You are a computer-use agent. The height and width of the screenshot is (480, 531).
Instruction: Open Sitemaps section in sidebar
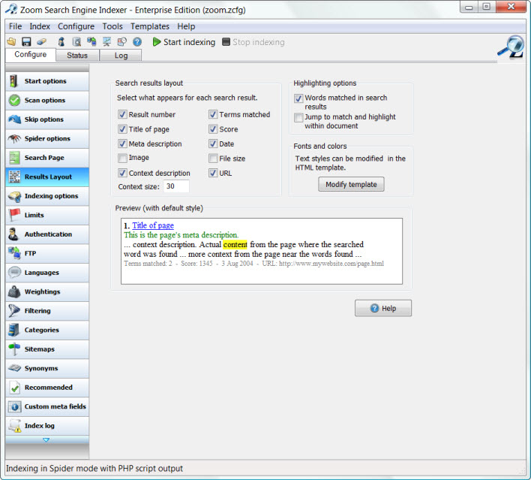click(47, 349)
